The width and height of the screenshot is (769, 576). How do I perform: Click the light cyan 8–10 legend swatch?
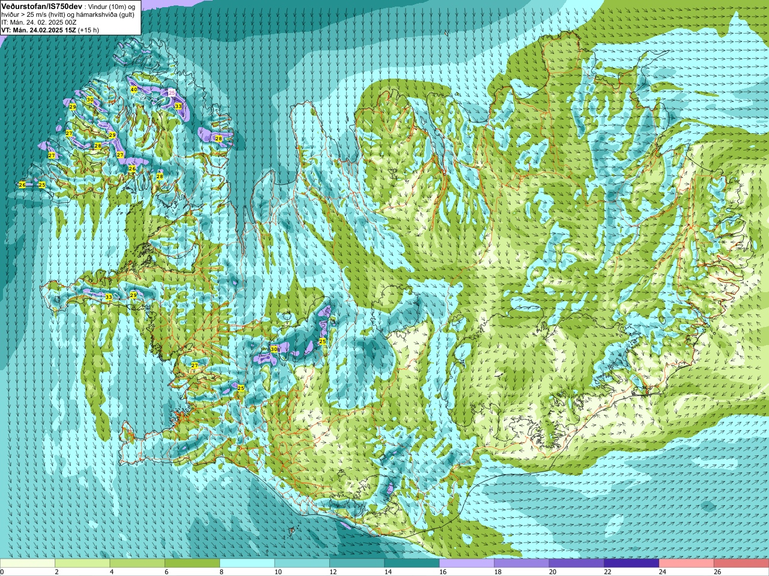(x=248, y=563)
